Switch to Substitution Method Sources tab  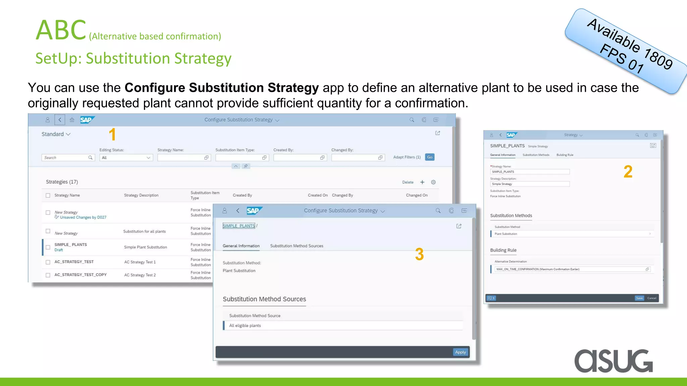coord(297,246)
